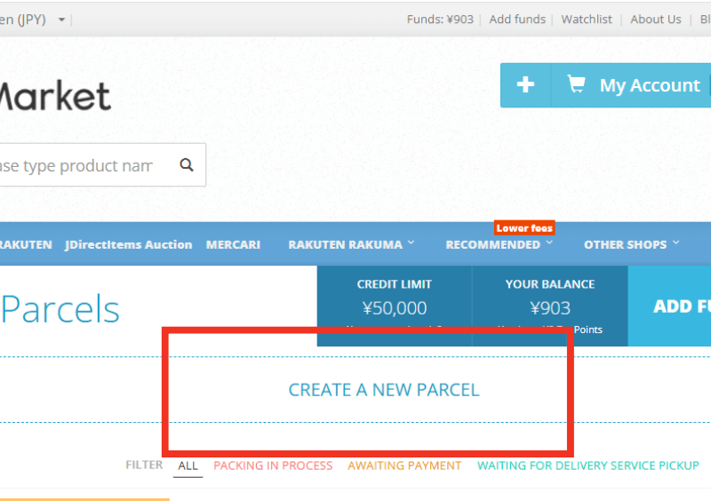711x501 pixels.
Task: Filter by Packing In Process
Action: (273, 465)
